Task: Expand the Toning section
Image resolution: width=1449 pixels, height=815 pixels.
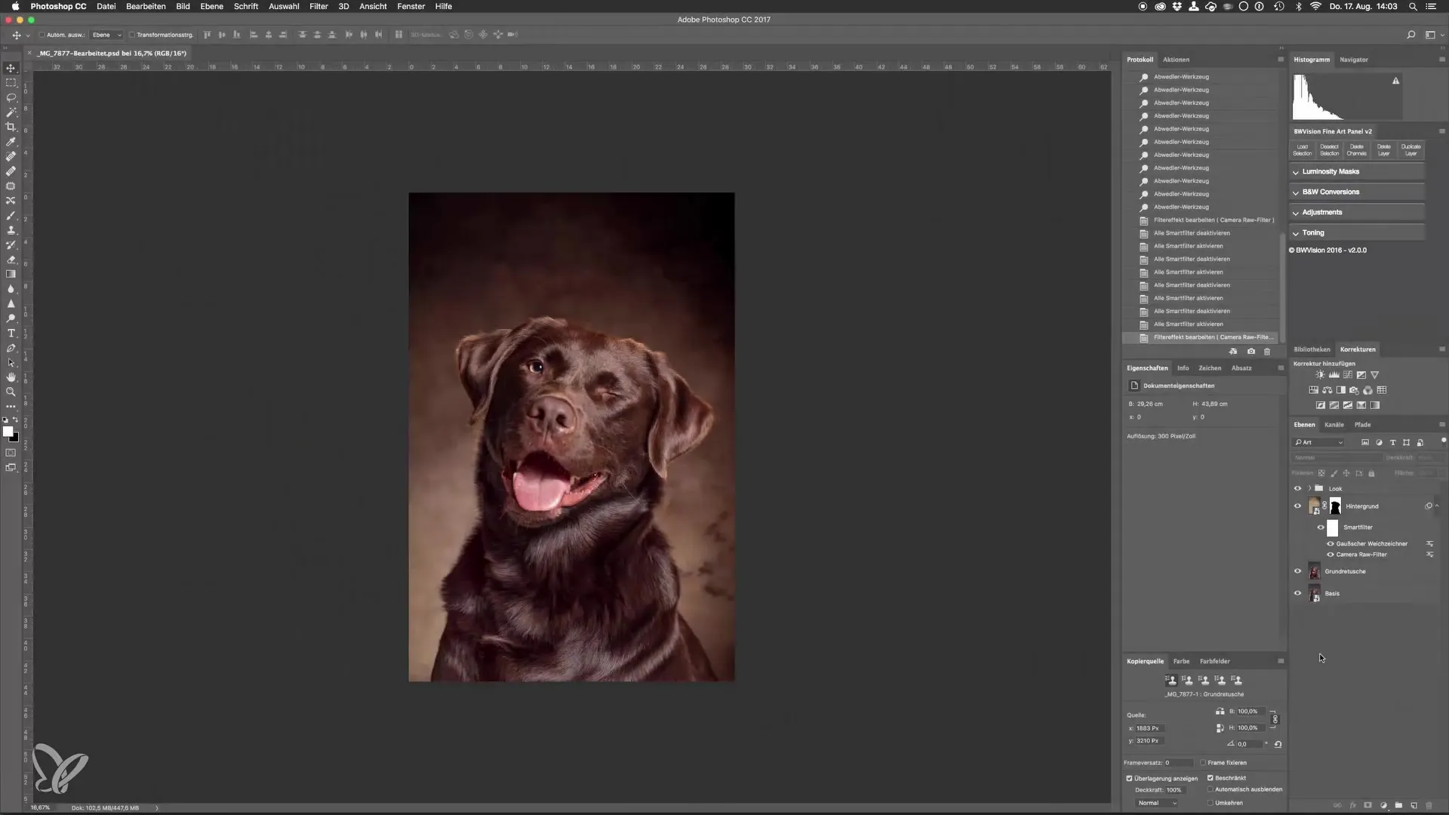Action: coord(1357,233)
